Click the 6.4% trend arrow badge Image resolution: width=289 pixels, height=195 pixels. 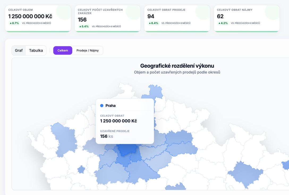[153, 23]
